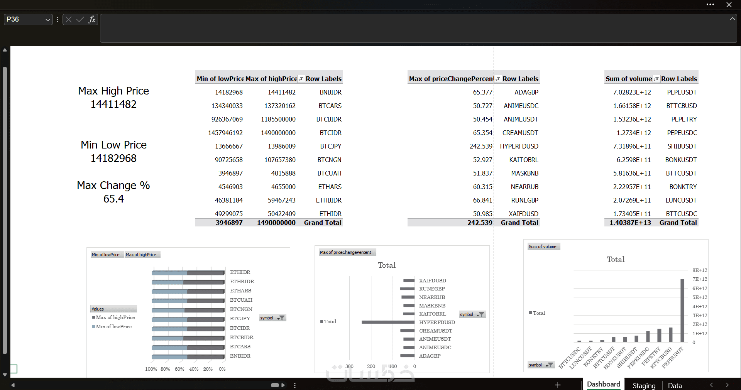Click the horizontal scrollbar thumb
Viewport: 741px width, 390px height.
[275, 385]
